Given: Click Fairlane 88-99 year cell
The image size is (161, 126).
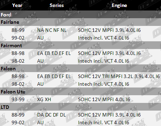Looking at the screenshot, I should coord(18,30).
